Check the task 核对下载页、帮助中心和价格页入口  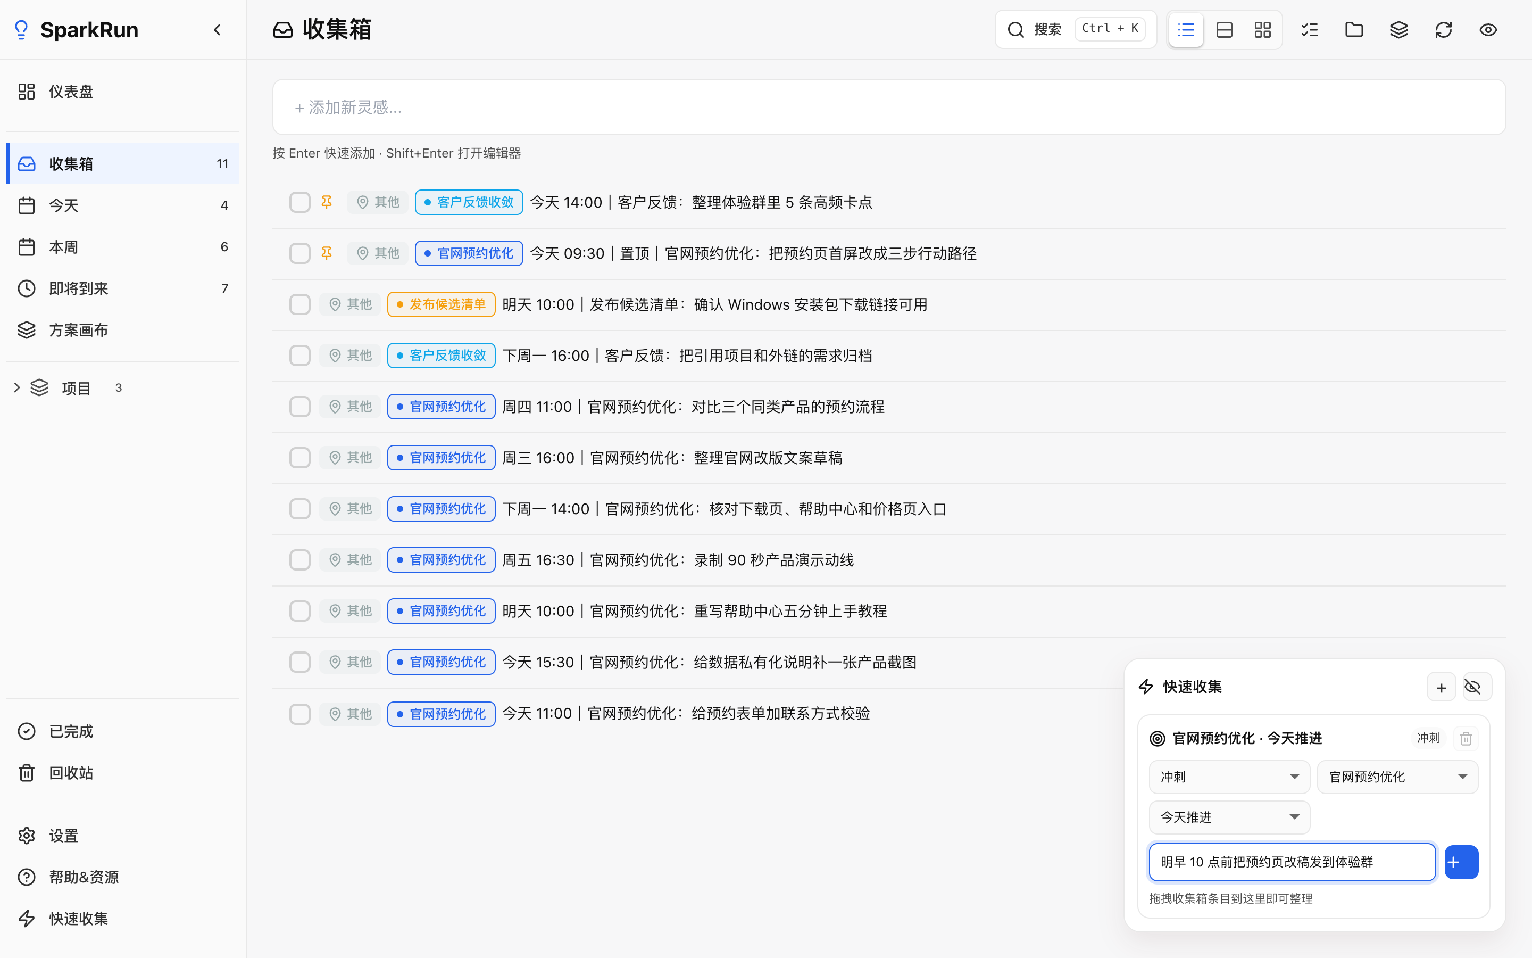(x=300, y=509)
